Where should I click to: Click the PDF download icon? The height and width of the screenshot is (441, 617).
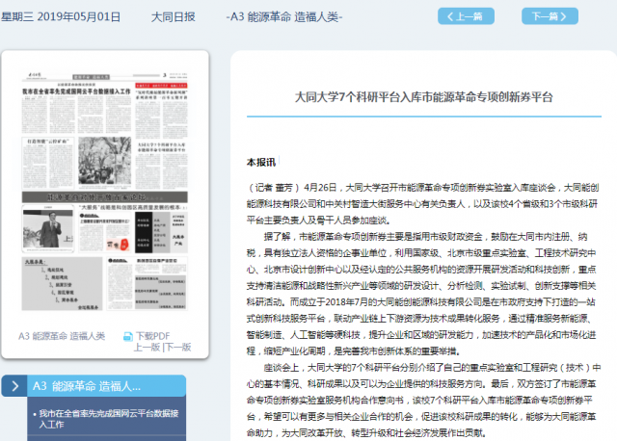128,336
